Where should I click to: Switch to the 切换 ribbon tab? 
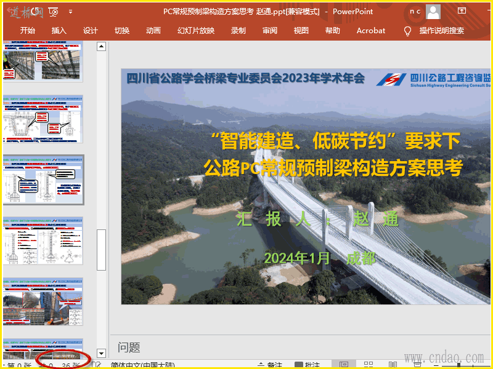tap(122, 30)
